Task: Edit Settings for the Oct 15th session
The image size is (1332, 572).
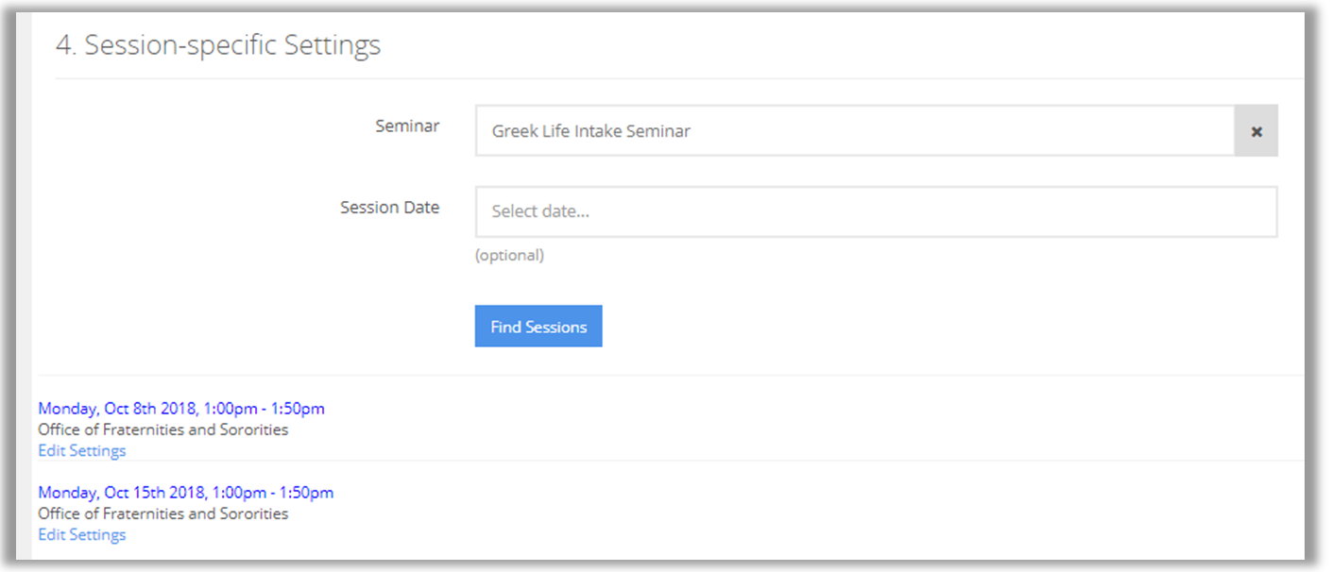Action: coord(82,535)
